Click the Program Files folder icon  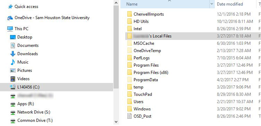coord(130,65)
